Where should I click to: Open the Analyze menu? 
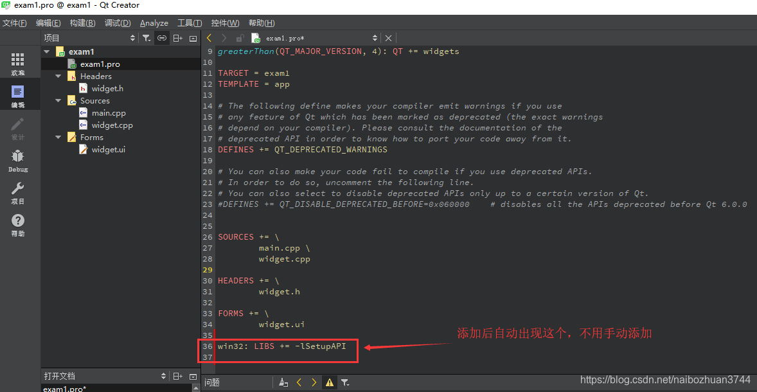pyautogui.click(x=154, y=22)
